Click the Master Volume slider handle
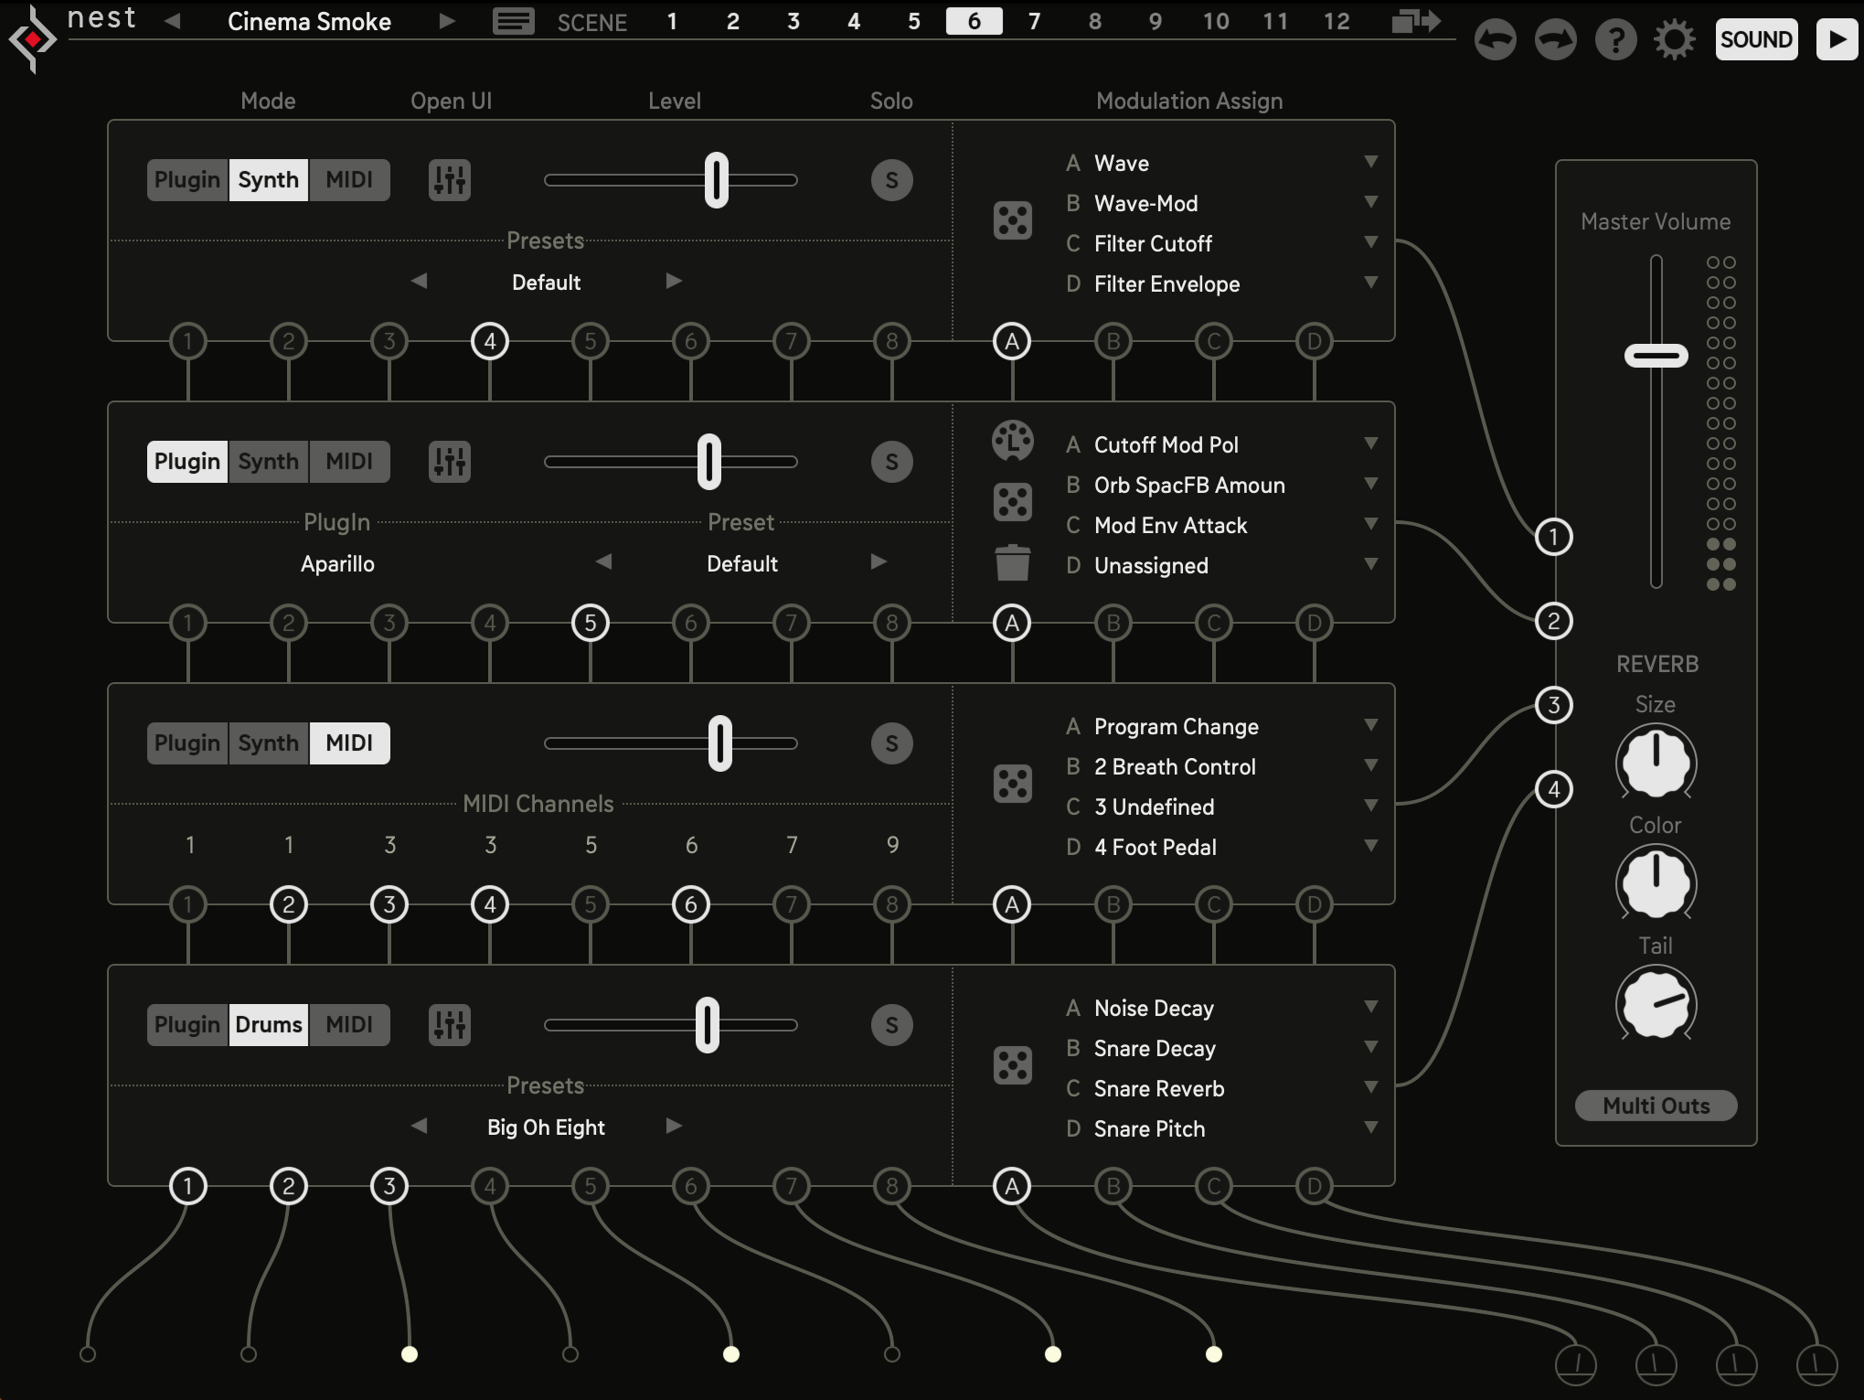 [x=1656, y=356]
